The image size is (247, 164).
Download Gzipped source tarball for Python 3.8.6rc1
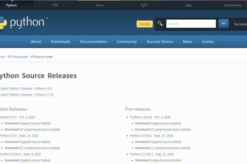[x=35, y=160]
